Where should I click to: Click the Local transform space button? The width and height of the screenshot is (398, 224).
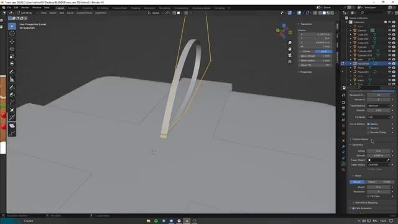323,51
